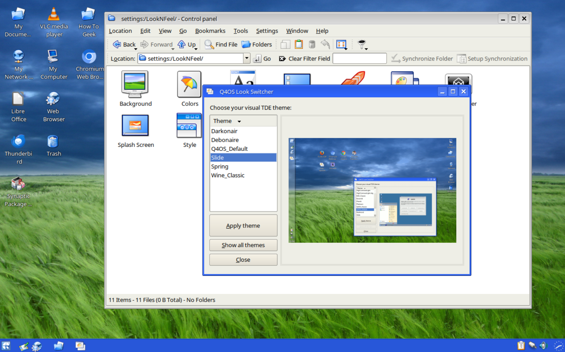
Task: Select the Q4OS_Default theme
Action: [x=243, y=149]
